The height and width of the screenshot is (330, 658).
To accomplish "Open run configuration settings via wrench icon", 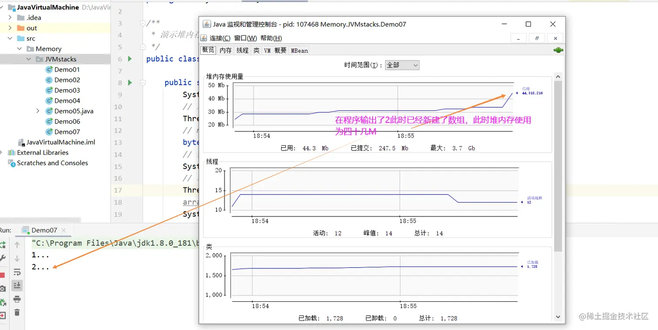I will pos(3,258).
